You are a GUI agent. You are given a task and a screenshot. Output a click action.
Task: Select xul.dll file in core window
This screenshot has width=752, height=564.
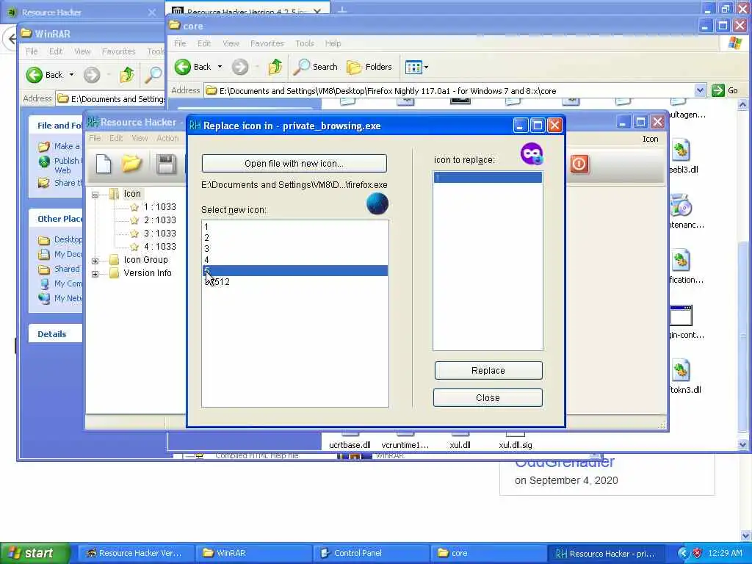460,444
